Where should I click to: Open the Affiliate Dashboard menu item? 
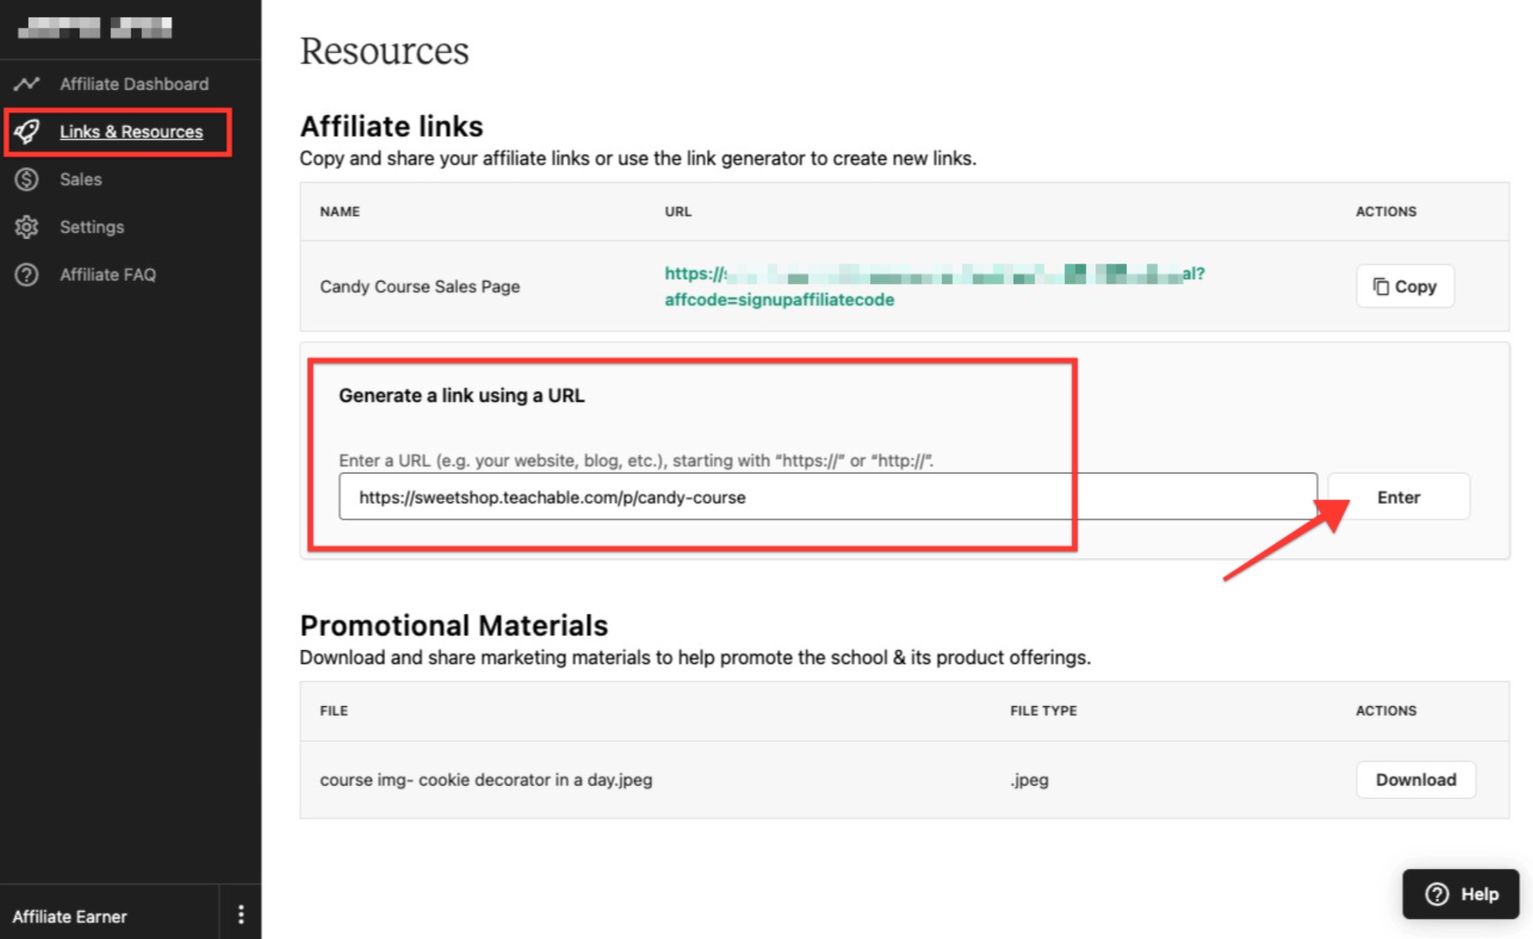tap(134, 84)
